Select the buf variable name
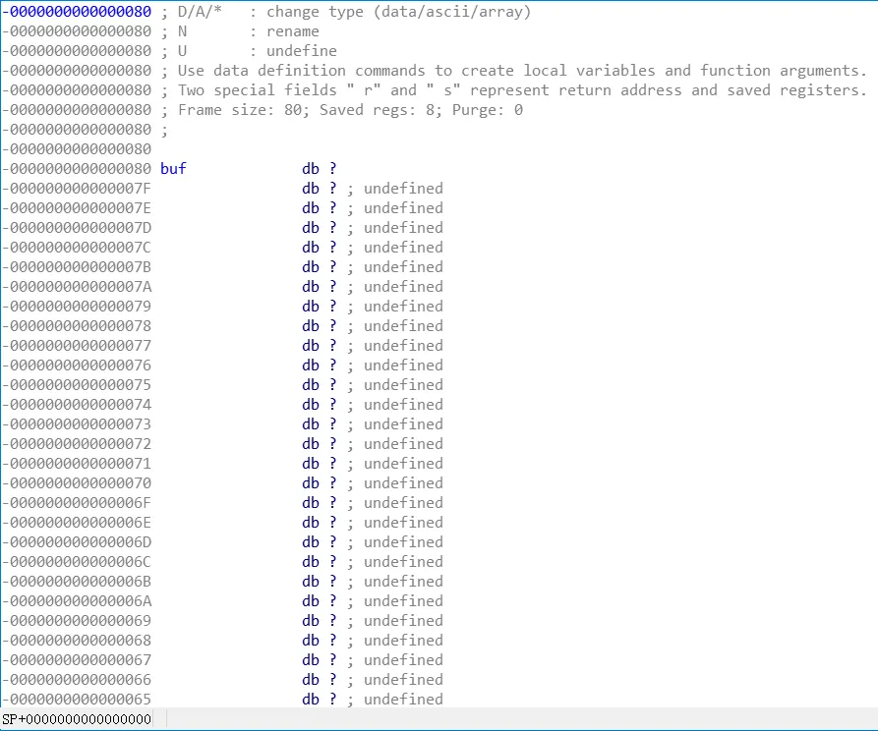The image size is (878, 731). (173, 168)
